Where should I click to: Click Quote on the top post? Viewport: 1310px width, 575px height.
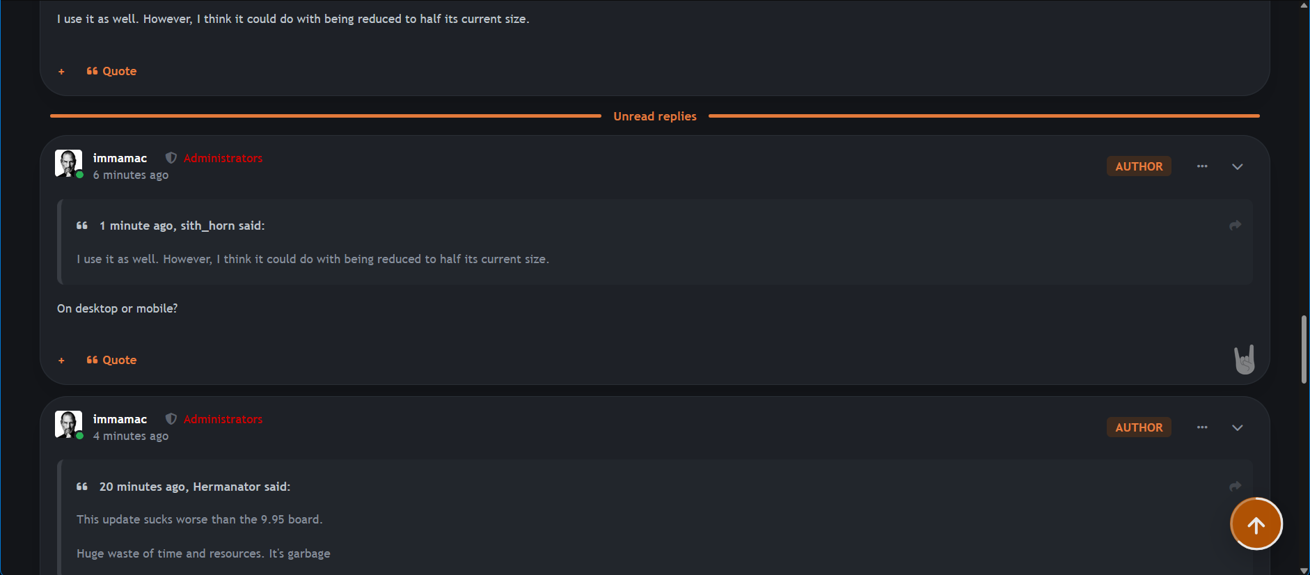[x=111, y=71]
